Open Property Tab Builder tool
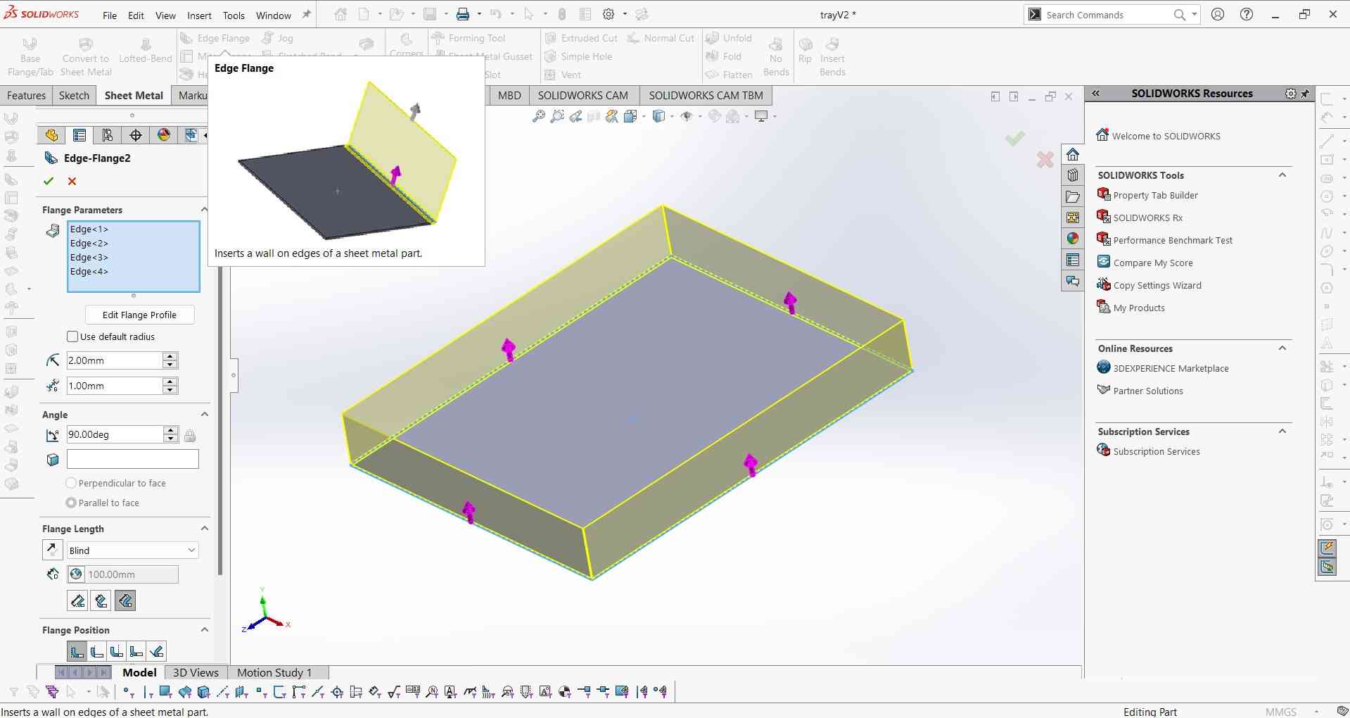 (1155, 195)
